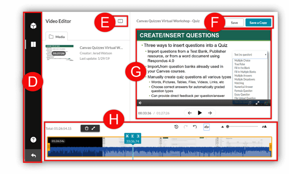Open the help question mark icon
The image size is (289, 174).
(34, 139)
